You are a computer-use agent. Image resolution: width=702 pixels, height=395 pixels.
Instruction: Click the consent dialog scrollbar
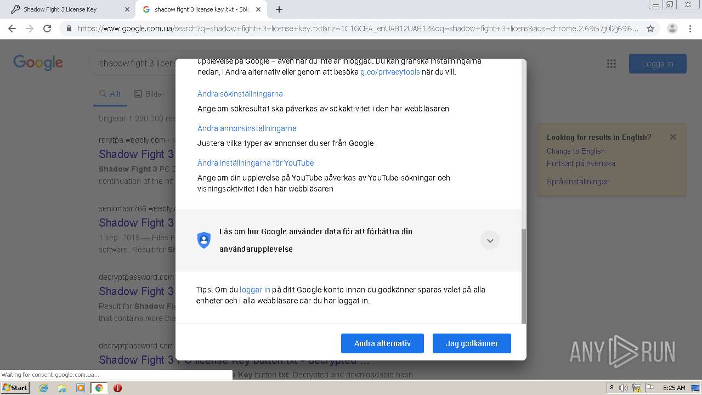click(523, 276)
